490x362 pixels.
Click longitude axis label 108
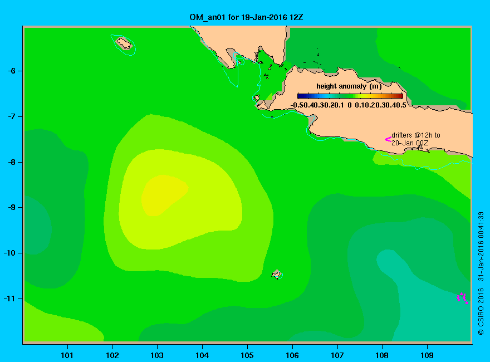click(382, 355)
